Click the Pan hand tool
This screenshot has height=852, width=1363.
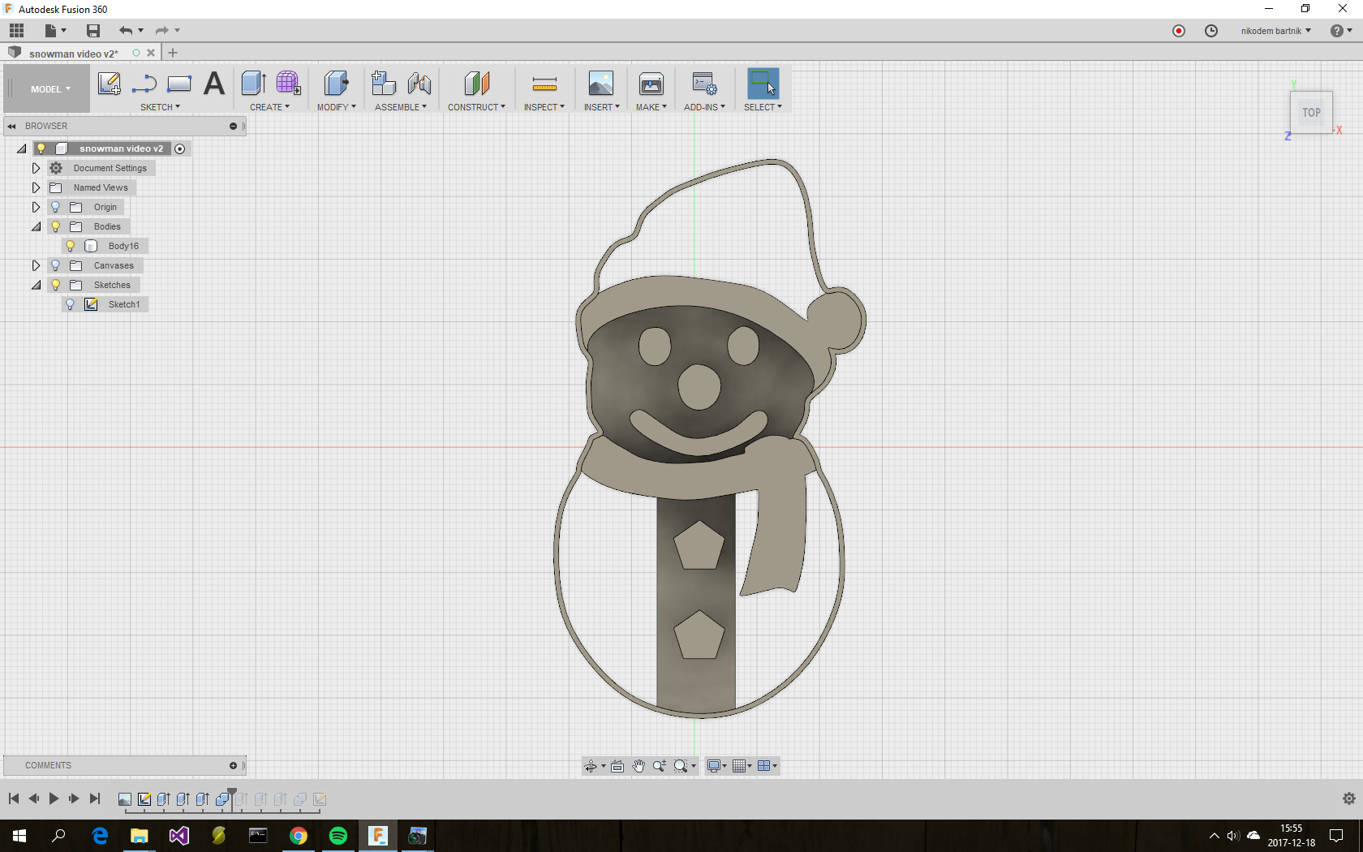(639, 766)
